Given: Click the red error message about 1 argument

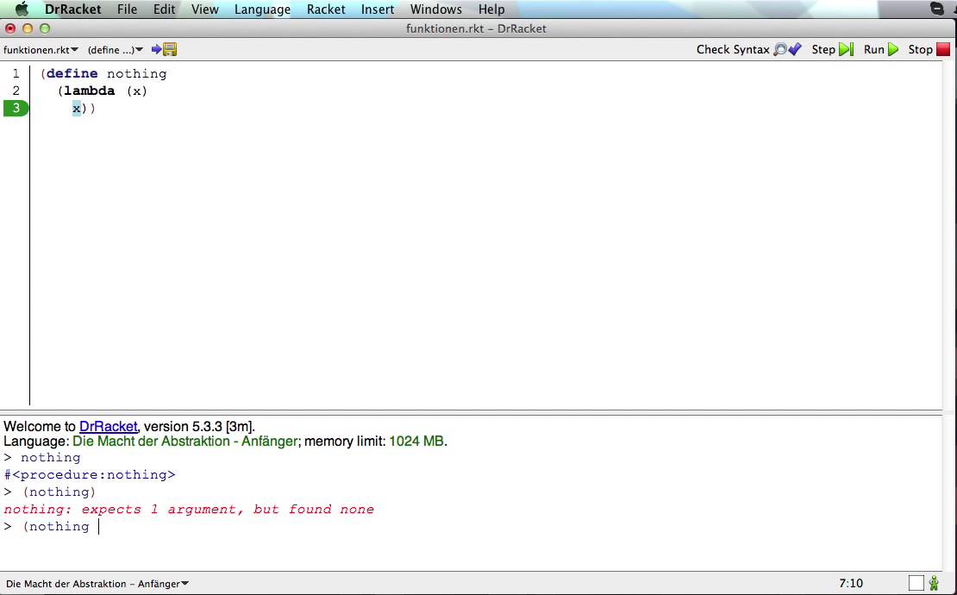Looking at the screenshot, I should [189, 510].
